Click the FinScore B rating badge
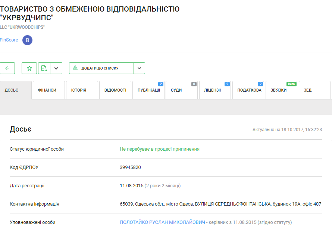 [x=27, y=40]
